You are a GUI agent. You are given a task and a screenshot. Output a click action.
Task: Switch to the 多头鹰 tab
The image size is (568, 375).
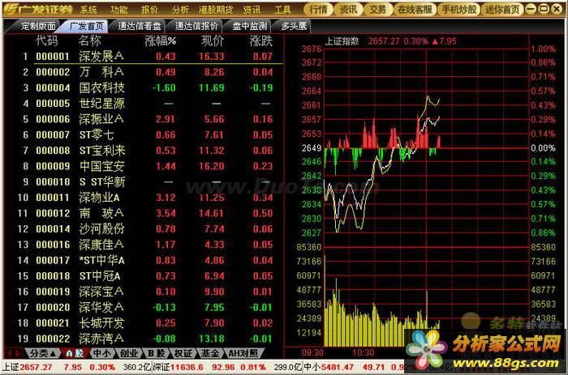click(294, 26)
